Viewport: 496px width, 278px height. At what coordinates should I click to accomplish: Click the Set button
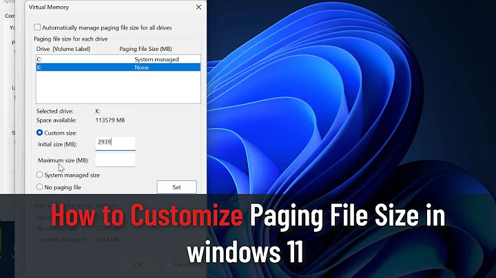(176, 187)
